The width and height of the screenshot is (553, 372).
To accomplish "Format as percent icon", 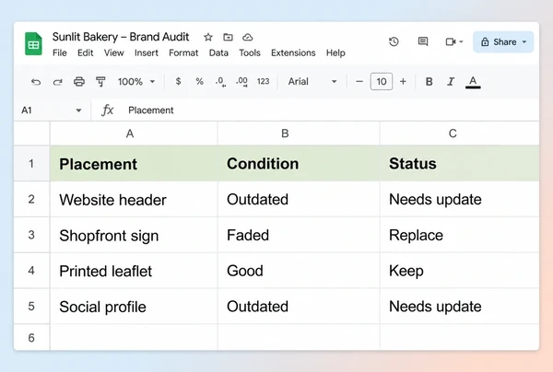I will 200,81.
